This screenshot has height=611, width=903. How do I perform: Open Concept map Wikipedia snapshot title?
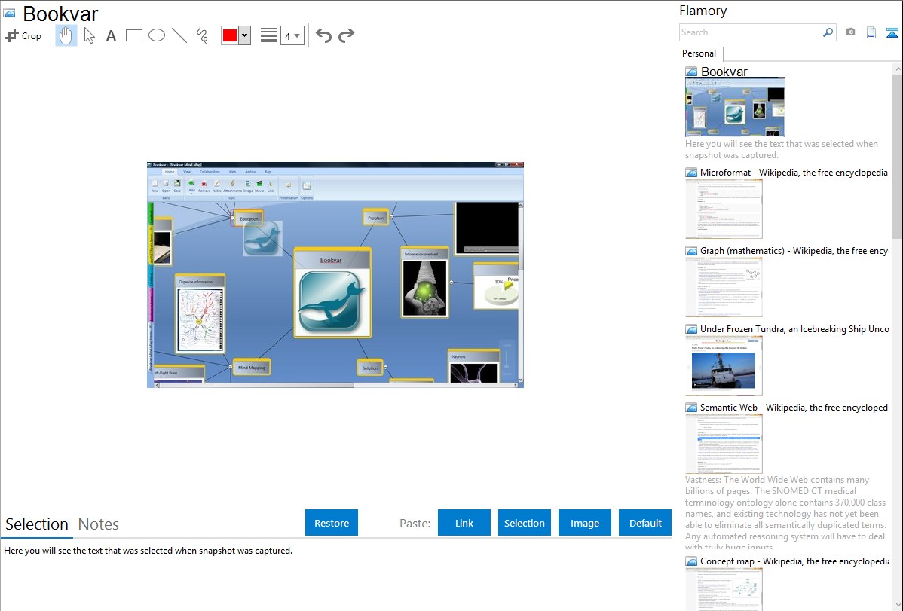[794, 561]
